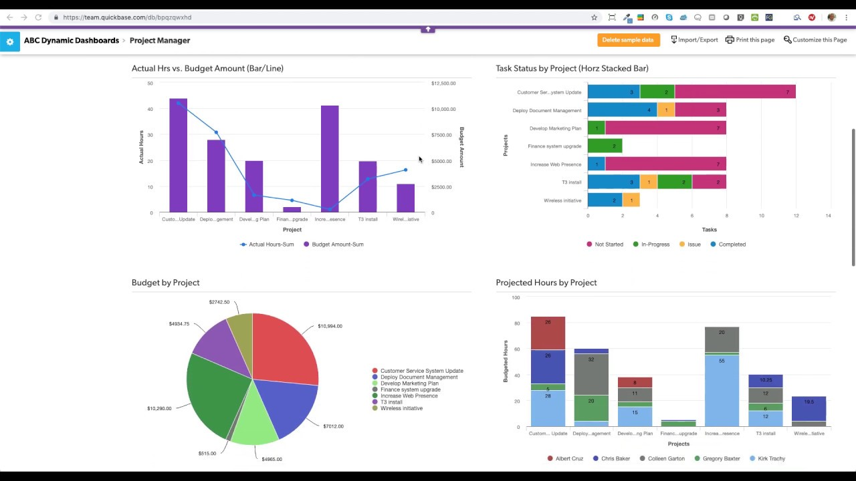This screenshot has height=481, width=856.
Task: Toggle Issue legend item
Action: 689,245
